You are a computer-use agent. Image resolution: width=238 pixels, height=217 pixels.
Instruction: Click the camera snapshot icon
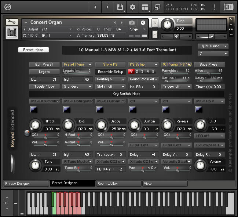tap(132, 23)
